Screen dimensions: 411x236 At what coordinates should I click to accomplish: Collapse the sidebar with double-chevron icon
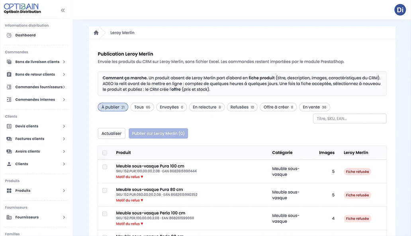coord(63,10)
